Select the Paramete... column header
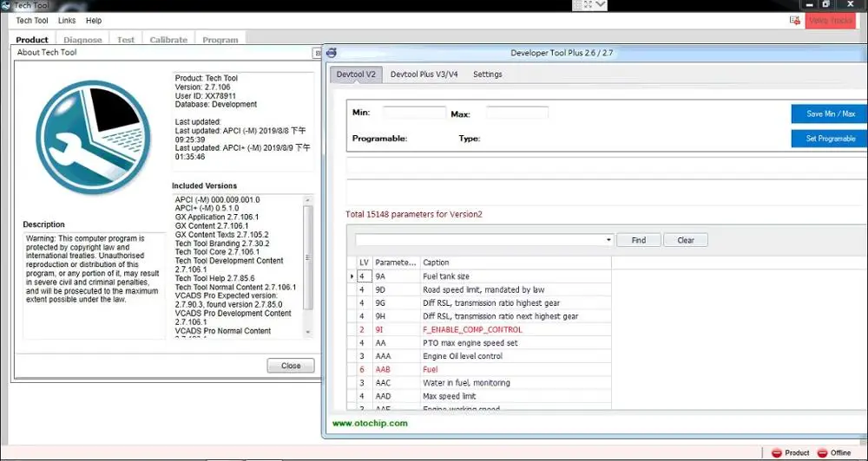Image resolution: width=868 pixels, height=461 pixels. coord(395,263)
